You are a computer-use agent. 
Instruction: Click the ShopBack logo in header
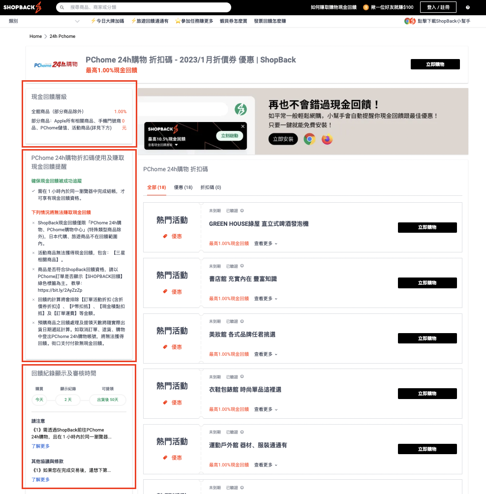[22, 7]
